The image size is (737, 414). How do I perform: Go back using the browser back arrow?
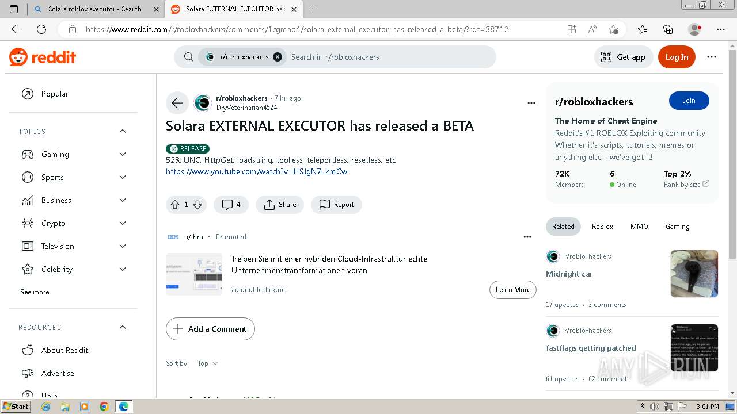pos(16,29)
